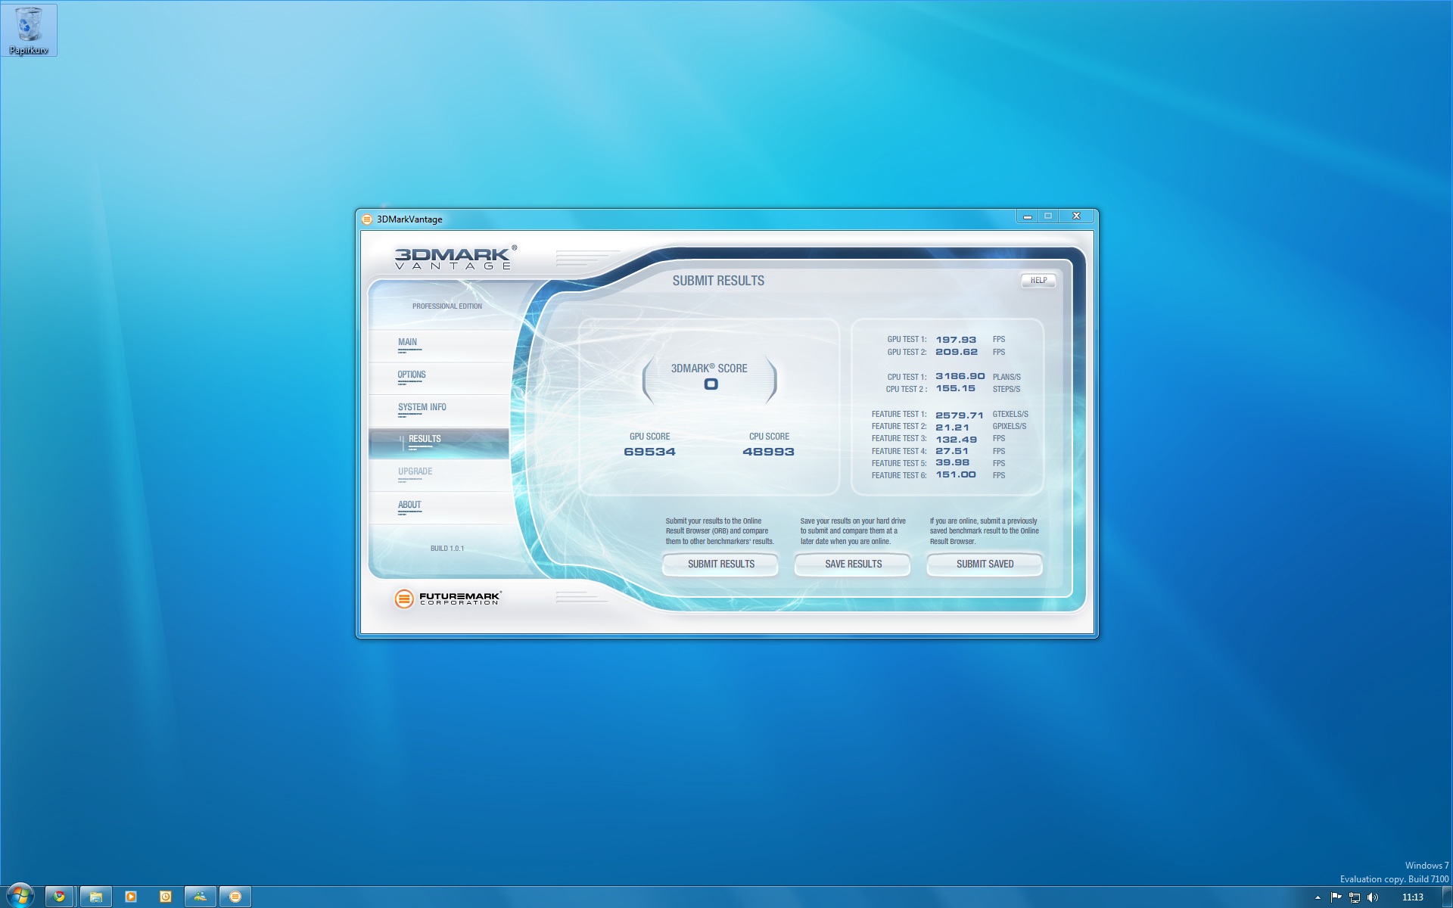Close the 3DMarkVantage window
1453x908 pixels.
[1076, 216]
